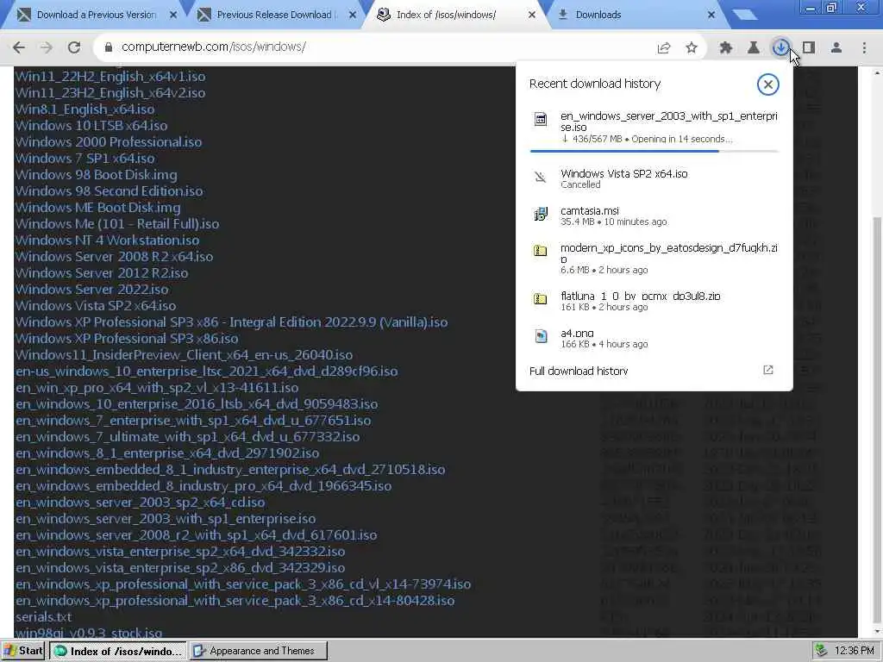The height and width of the screenshot is (662, 883).
Task: Select Index of /isos/windo... taskbar button
Action: coord(117,651)
